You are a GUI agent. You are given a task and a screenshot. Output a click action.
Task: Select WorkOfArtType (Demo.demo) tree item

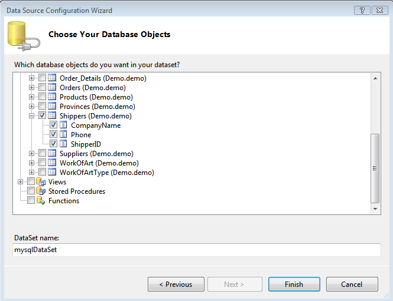pos(106,173)
